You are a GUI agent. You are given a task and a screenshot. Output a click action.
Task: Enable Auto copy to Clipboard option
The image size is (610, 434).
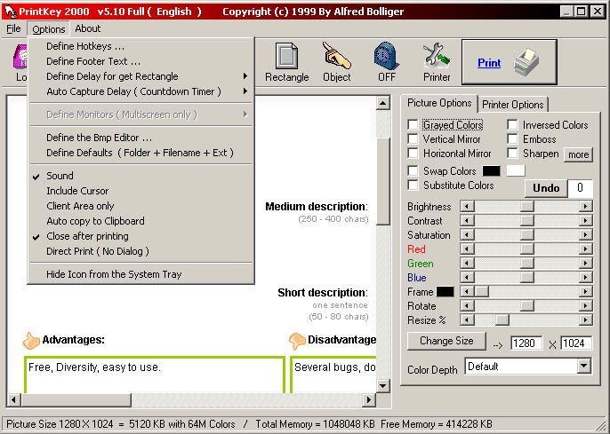(x=141, y=221)
